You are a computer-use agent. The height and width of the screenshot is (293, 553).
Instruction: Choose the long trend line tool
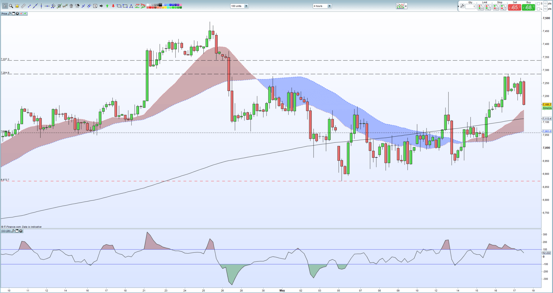[35, 6]
